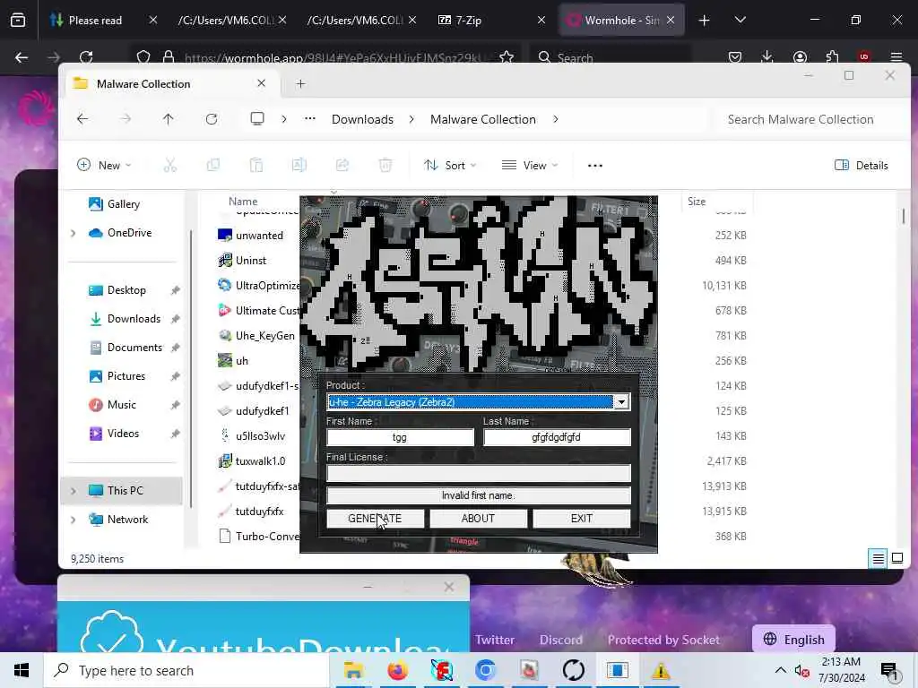Click GENERATE button in keygen
Image resolution: width=918 pixels, height=688 pixels.
click(x=375, y=519)
